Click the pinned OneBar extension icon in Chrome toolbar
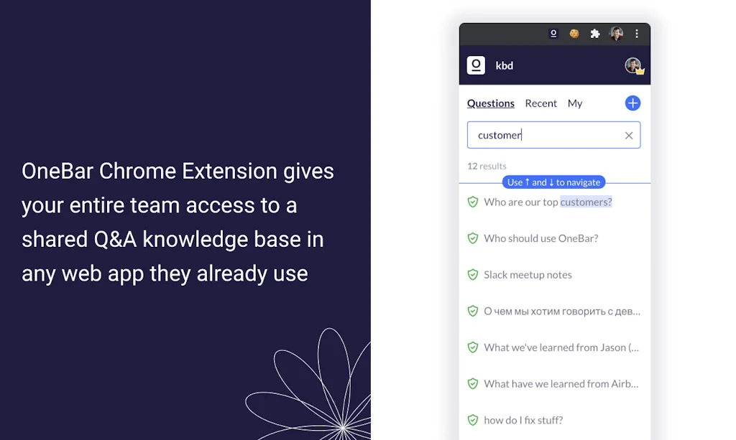The height and width of the screenshot is (440, 736). [553, 34]
